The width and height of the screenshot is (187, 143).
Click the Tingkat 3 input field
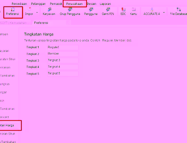point(63,60)
